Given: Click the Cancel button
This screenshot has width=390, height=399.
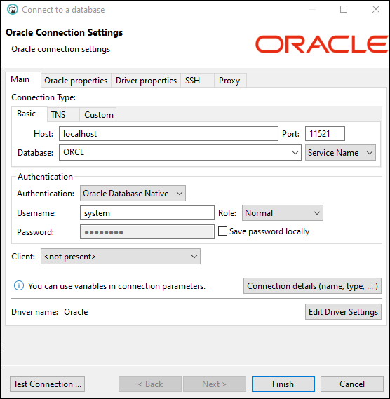Looking at the screenshot, I should coord(352,384).
